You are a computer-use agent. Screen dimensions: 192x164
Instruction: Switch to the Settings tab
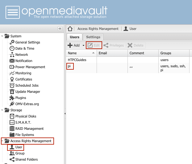93,37
